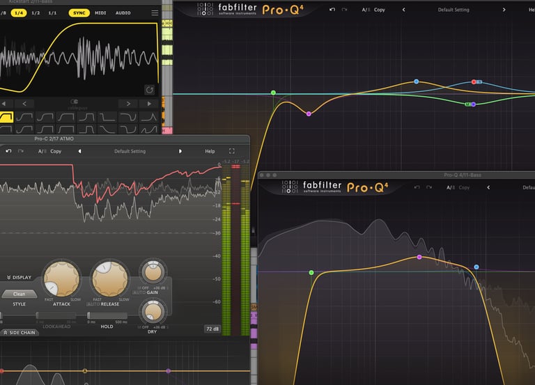Copy A/B state in top Pro-Q 4
535x385 pixels.
point(380,10)
